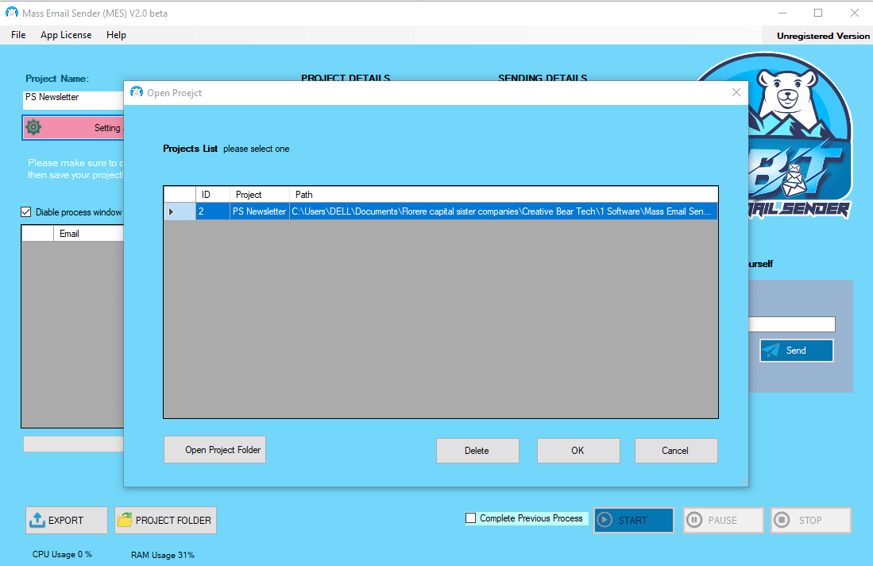Image resolution: width=873 pixels, height=566 pixels.
Task: Click the Export upload icon
Action: pyautogui.click(x=37, y=520)
